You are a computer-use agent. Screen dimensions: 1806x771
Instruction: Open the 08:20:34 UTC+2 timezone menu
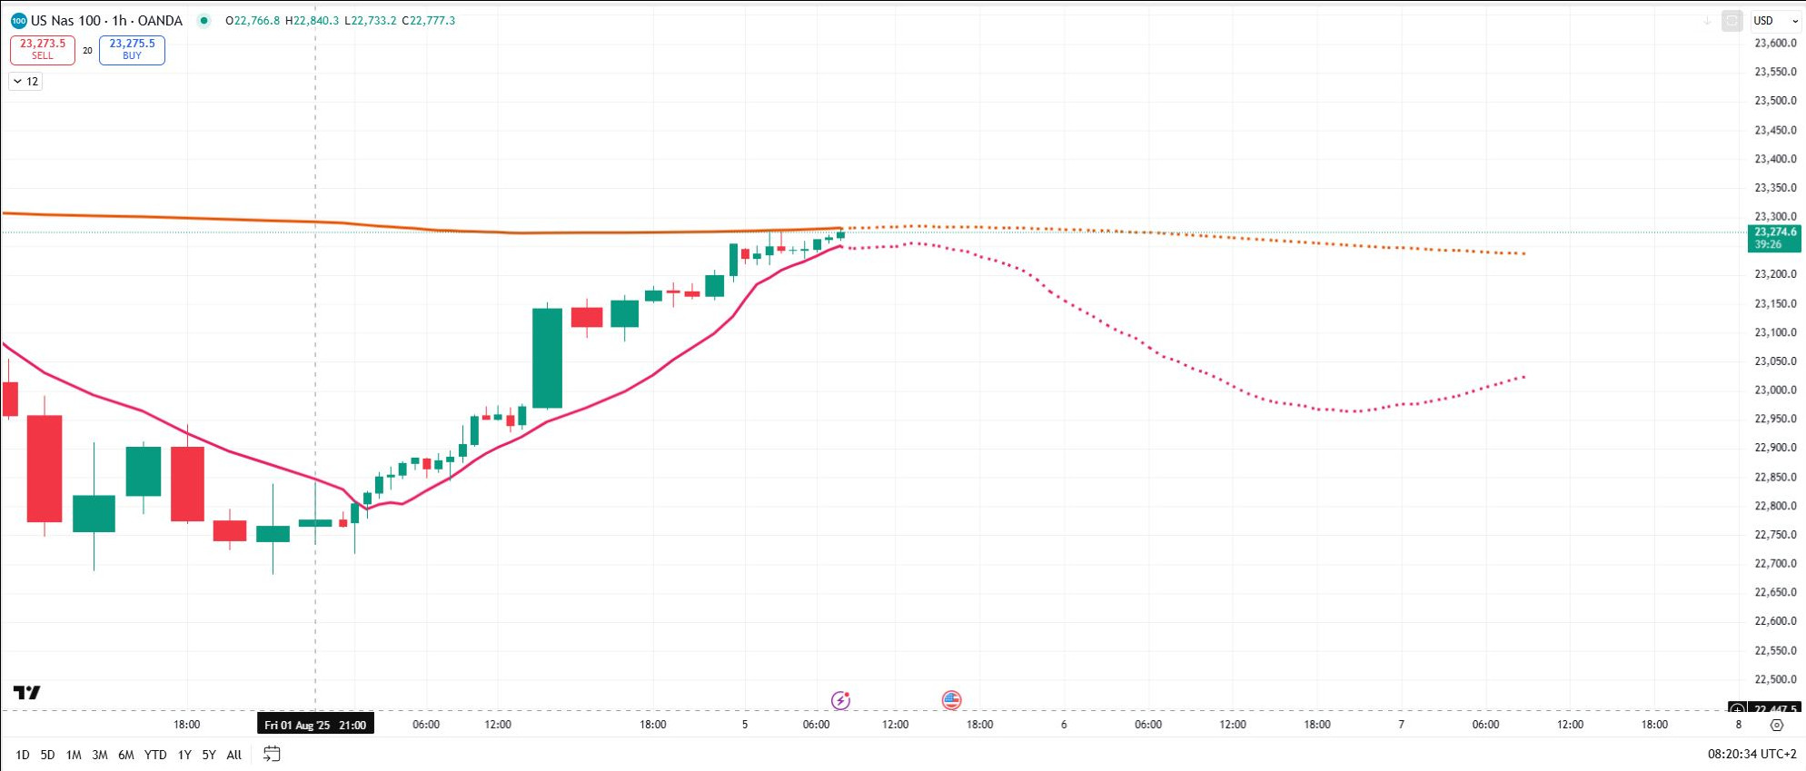(1751, 754)
